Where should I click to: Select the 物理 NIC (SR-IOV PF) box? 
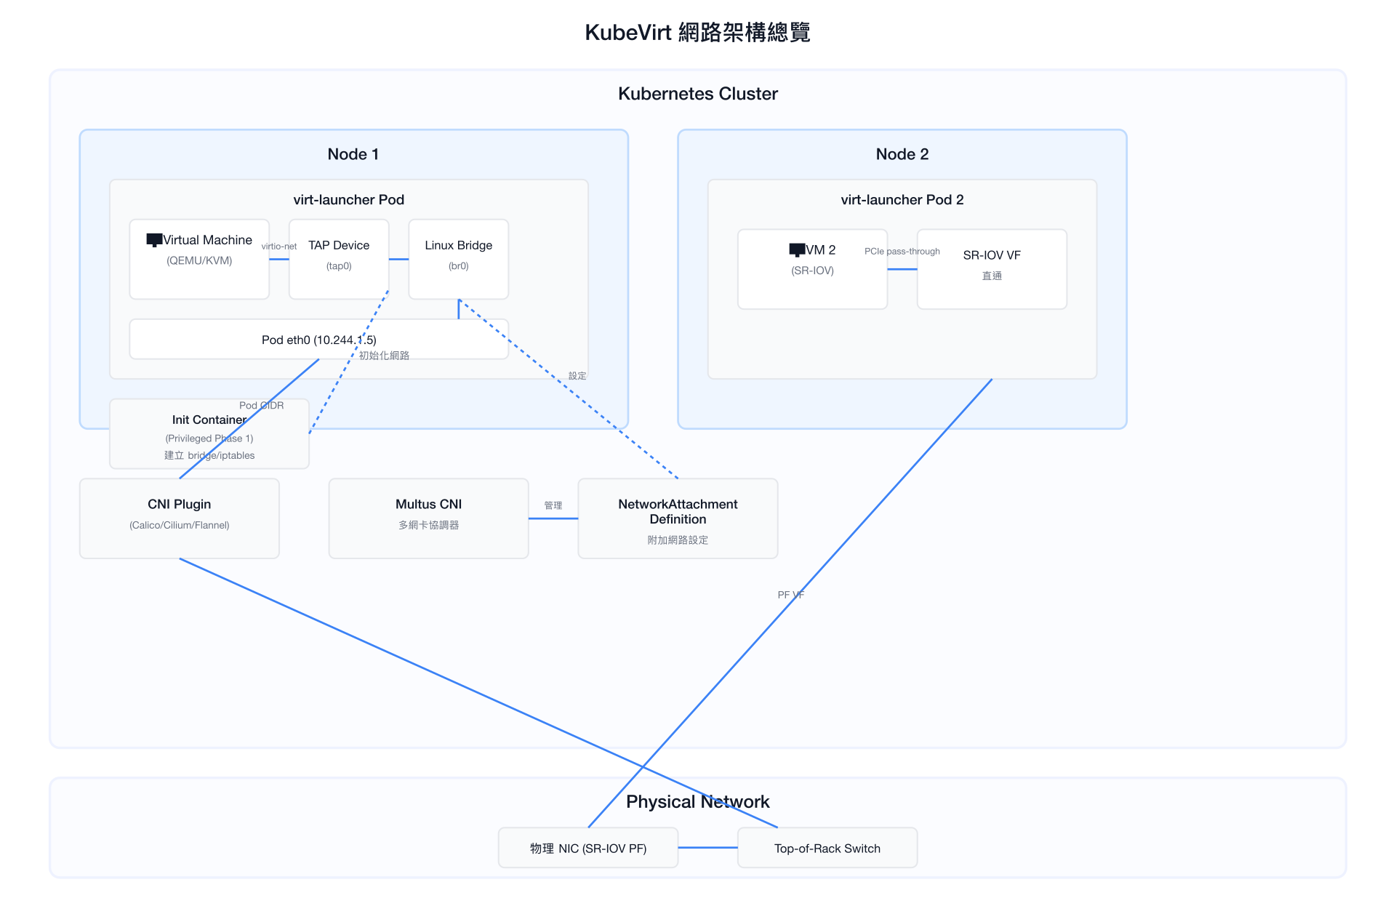[x=588, y=848]
